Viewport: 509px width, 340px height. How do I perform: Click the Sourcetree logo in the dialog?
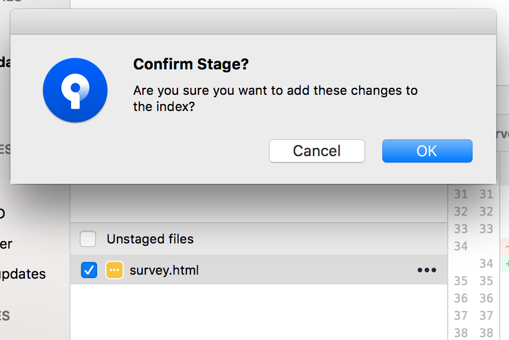click(x=75, y=90)
